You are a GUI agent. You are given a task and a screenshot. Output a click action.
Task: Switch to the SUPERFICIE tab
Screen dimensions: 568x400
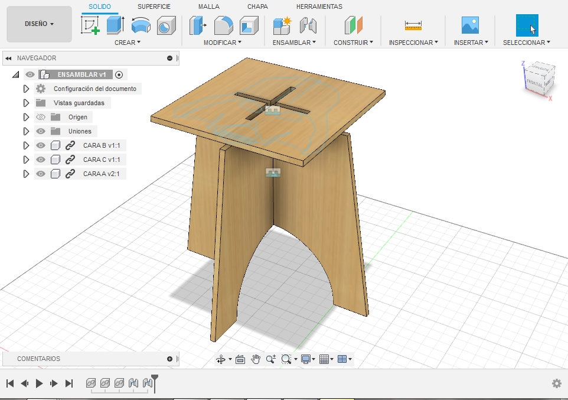point(154,6)
